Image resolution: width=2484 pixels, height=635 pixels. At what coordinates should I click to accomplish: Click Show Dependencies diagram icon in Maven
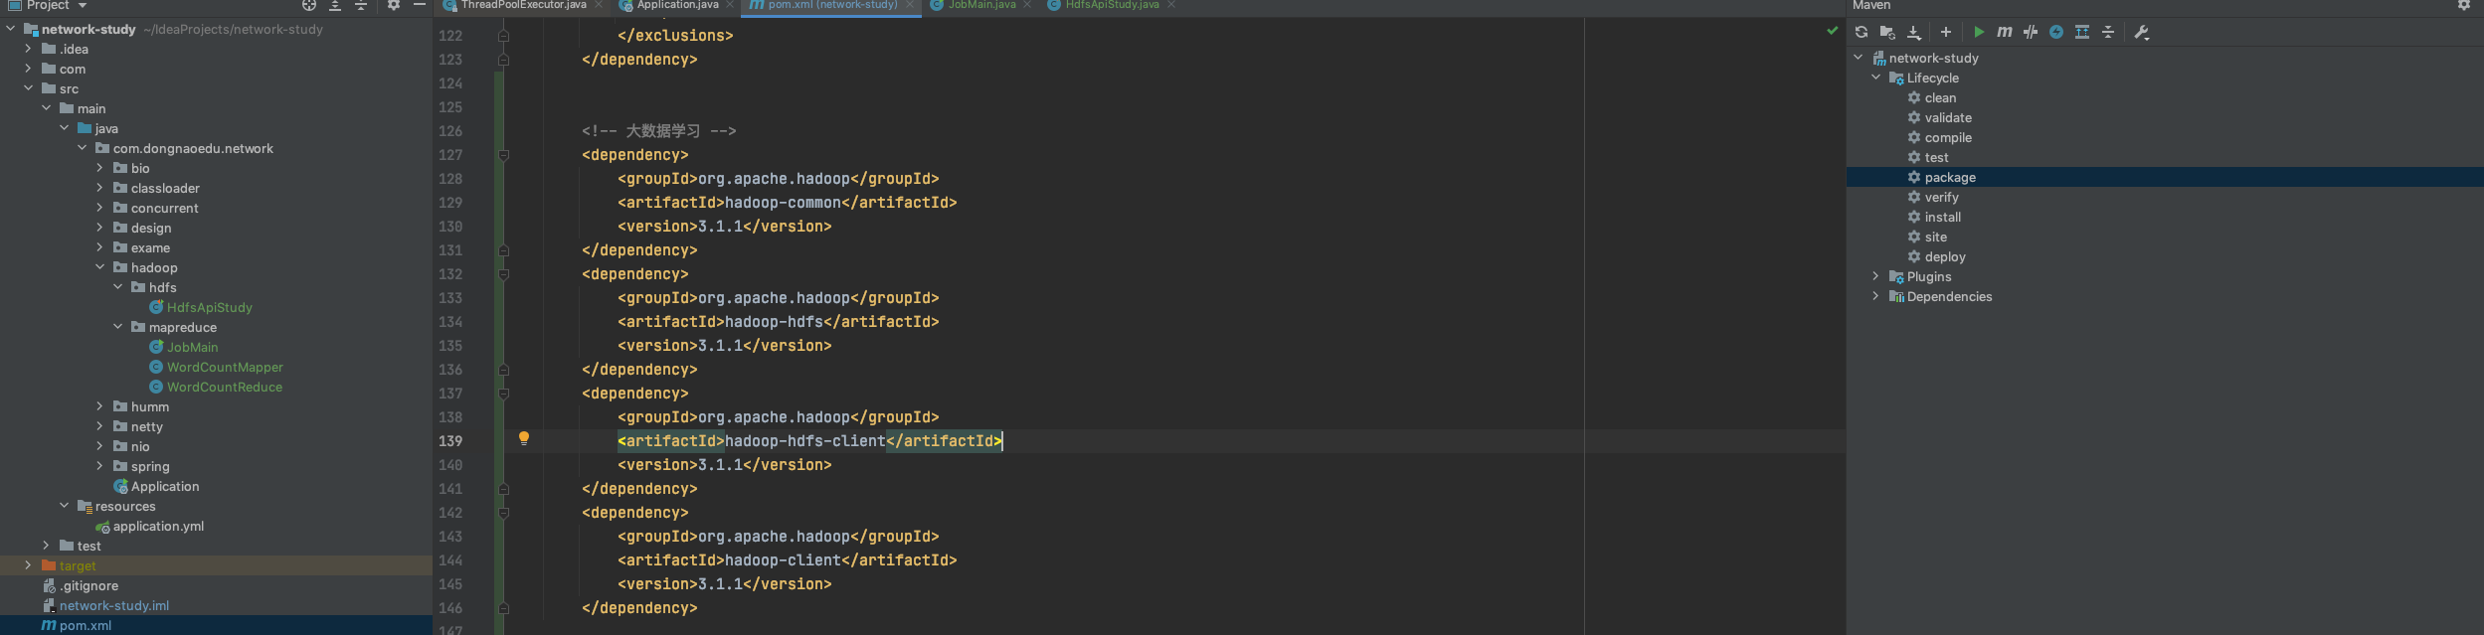coord(2082,32)
